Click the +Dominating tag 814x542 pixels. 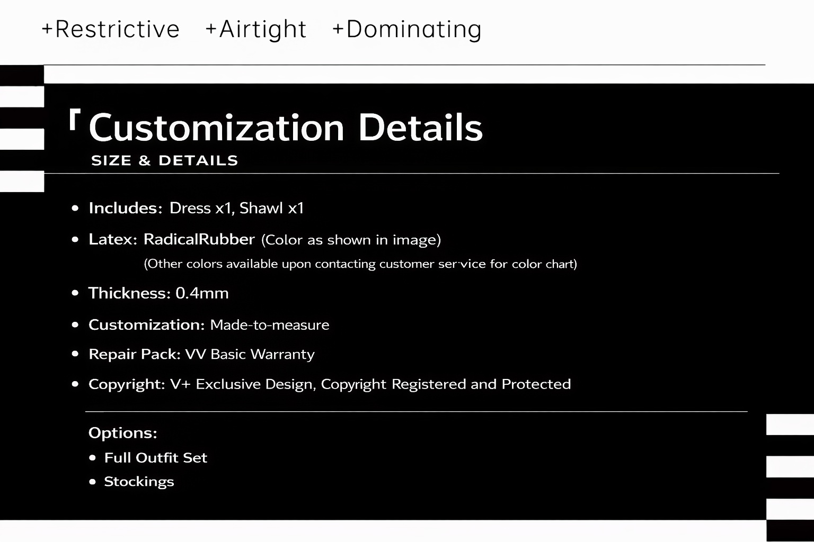tap(406, 29)
